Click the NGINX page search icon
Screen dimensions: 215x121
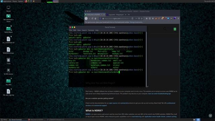pyautogui.click(x=165, y=29)
